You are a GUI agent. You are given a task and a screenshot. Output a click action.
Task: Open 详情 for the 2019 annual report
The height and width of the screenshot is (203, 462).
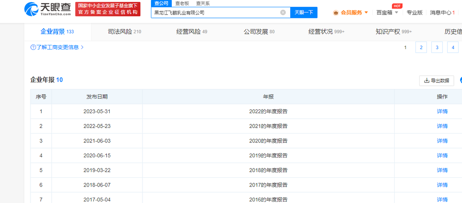click(442, 155)
